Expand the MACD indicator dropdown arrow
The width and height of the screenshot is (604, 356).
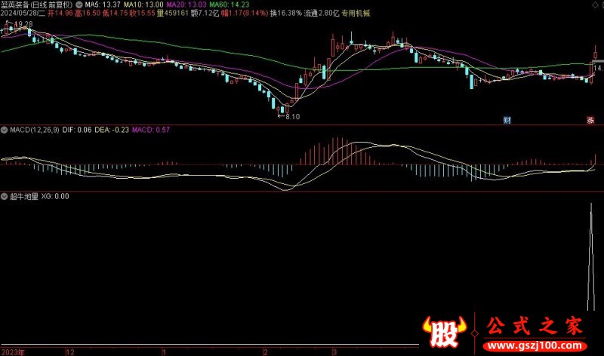click(x=5, y=130)
